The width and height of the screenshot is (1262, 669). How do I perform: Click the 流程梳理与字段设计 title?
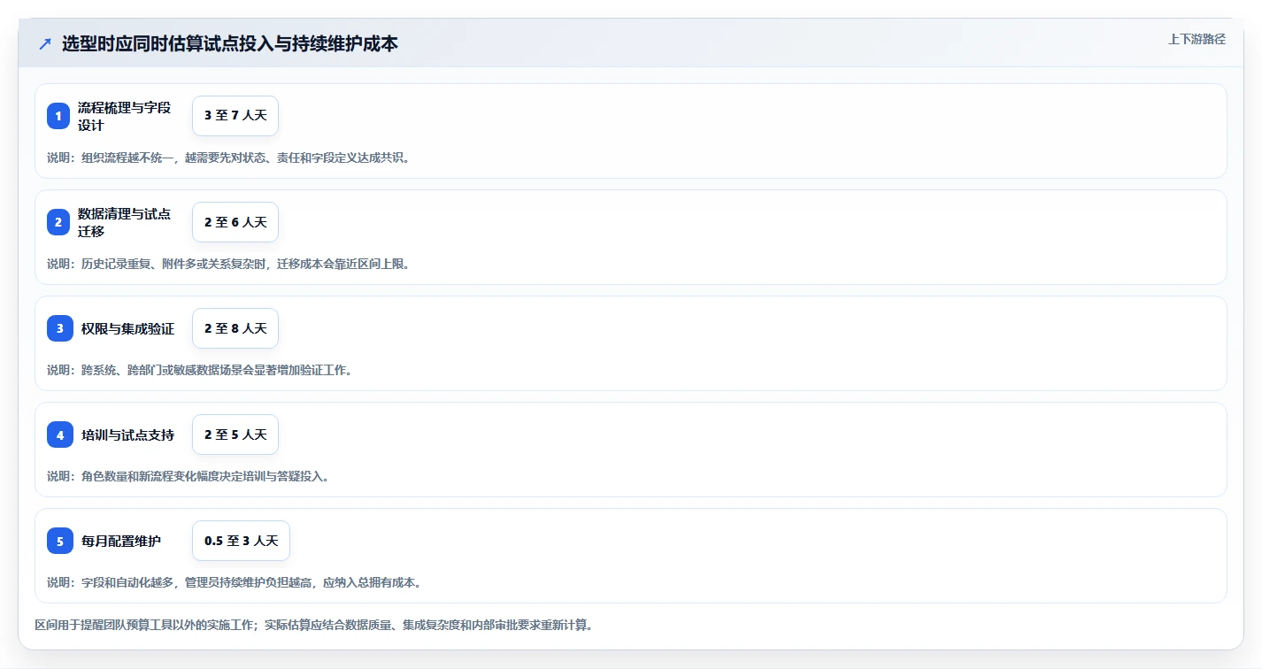point(125,116)
